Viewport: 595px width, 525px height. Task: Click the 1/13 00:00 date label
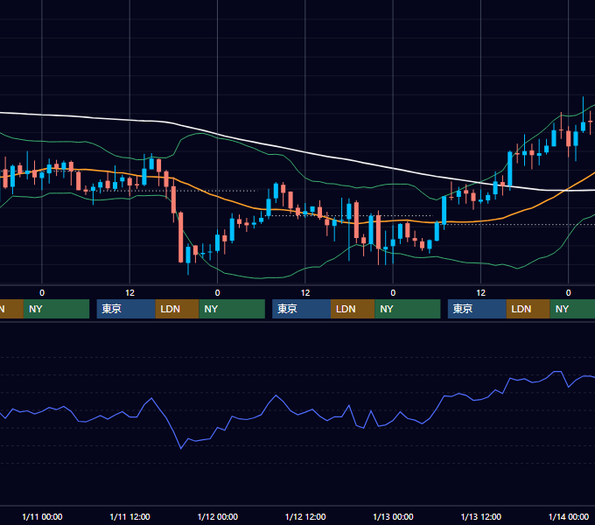(393, 516)
